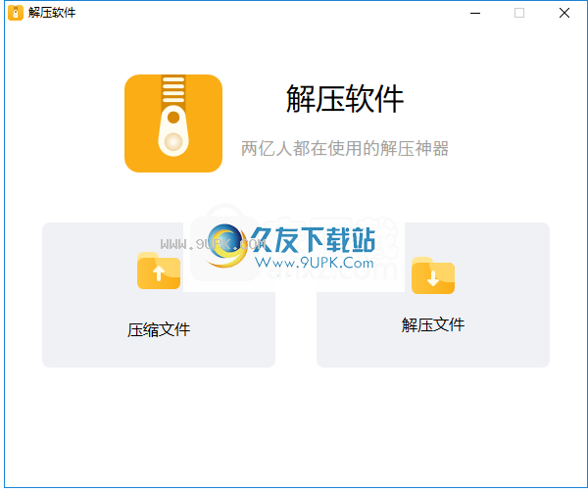The width and height of the screenshot is (588, 493).
Task: Click the disabled maximize window button
Action: click(x=519, y=13)
